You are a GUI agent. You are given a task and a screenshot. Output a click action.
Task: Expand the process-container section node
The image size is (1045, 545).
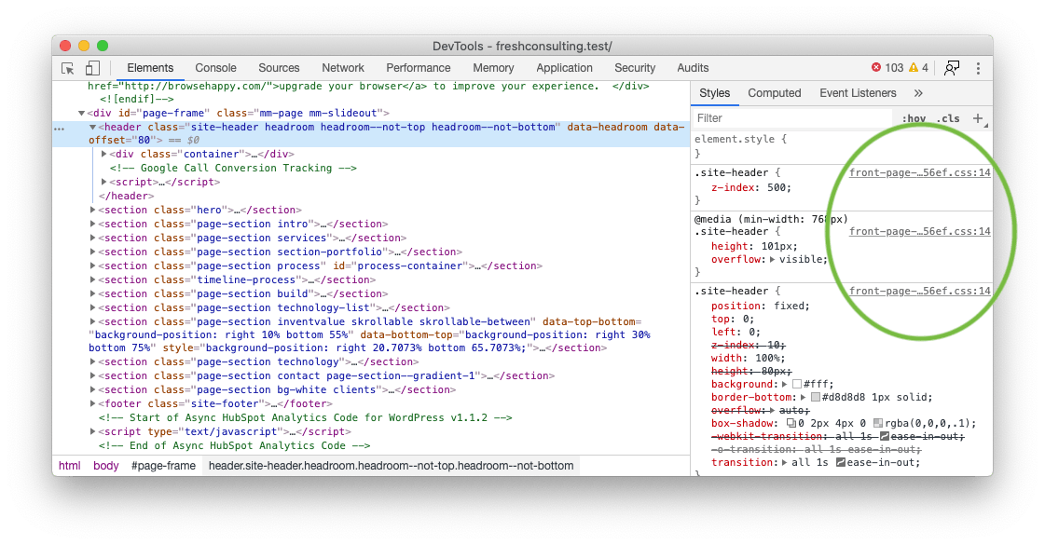click(x=92, y=266)
